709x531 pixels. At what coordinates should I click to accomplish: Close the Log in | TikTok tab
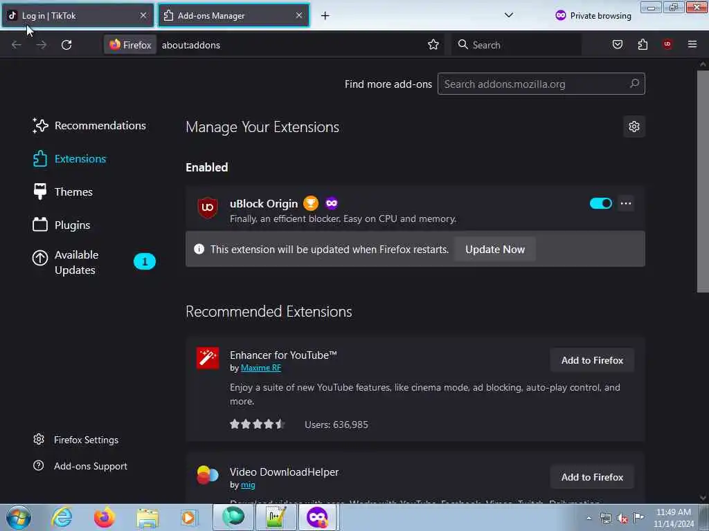click(x=143, y=15)
